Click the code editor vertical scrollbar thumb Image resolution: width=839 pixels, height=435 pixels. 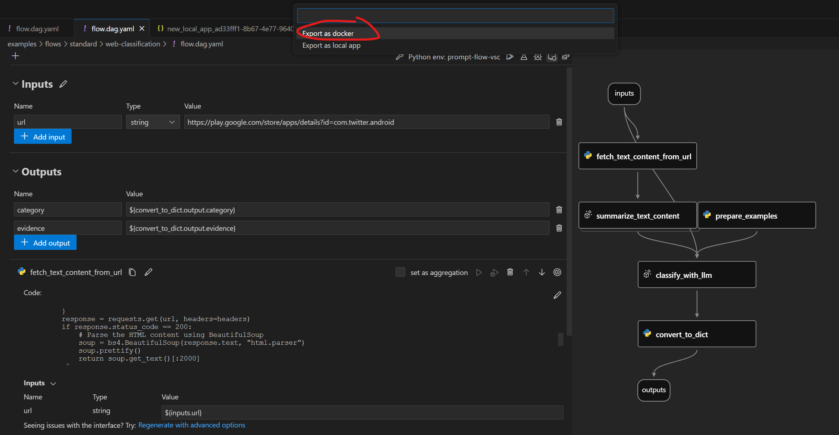[x=560, y=339]
